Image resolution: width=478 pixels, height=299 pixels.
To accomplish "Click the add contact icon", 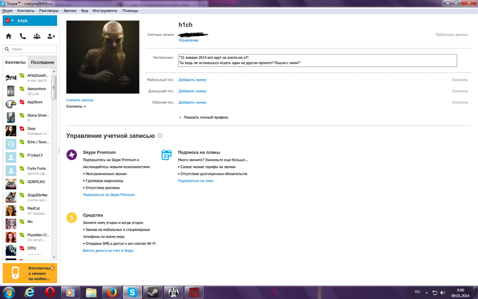I will click(51, 36).
